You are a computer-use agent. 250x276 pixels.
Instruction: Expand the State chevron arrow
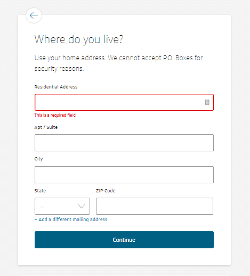pos(82,206)
